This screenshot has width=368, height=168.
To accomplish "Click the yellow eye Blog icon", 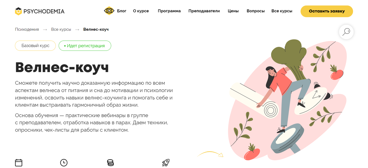I will (x=109, y=11).
